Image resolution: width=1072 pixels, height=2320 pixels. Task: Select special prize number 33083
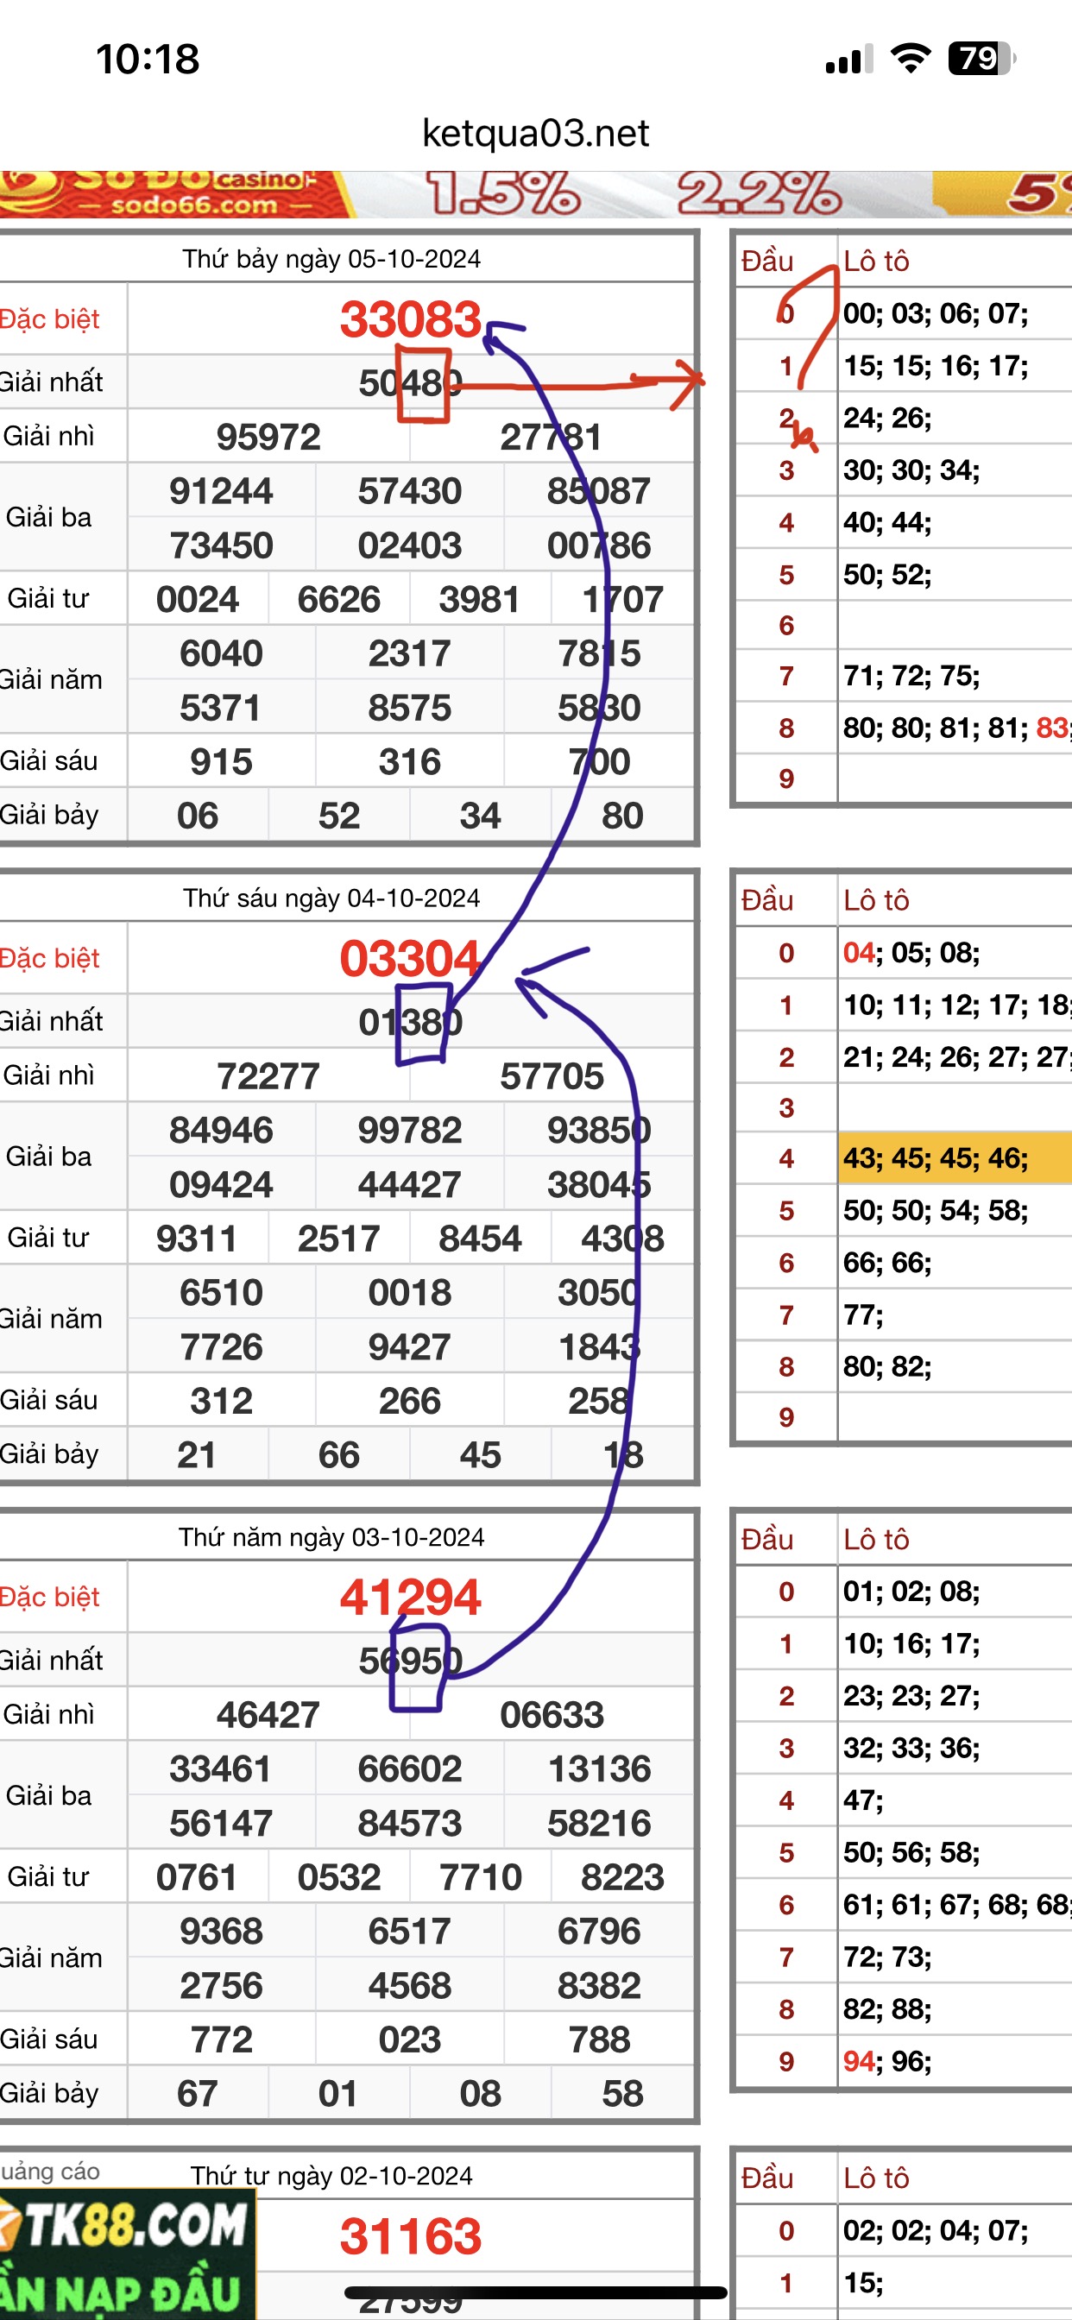click(x=411, y=319)
